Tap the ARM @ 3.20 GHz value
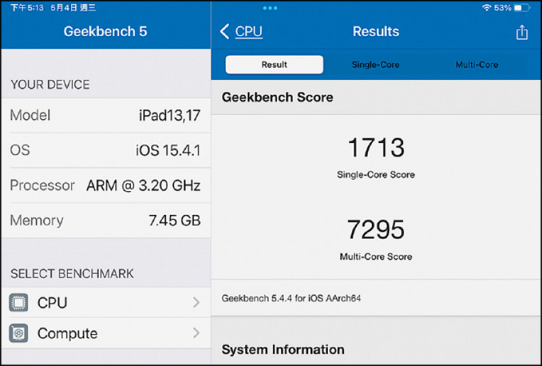542x366 pixels. [144, 186]
